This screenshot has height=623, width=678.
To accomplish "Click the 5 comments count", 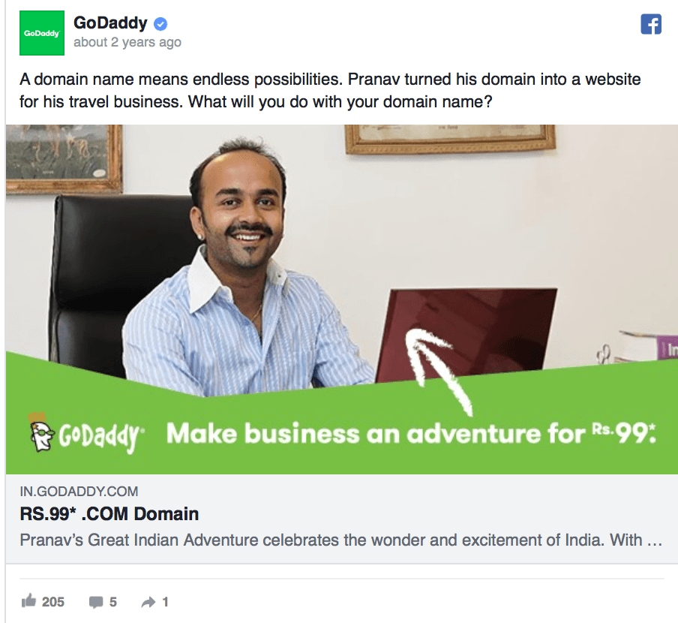I will point(112,602).
